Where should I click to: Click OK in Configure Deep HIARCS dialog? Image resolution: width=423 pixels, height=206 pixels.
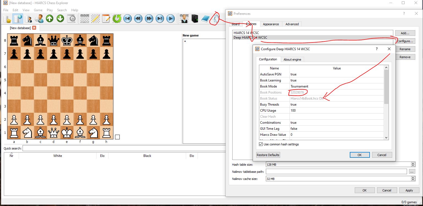point(359,155)
